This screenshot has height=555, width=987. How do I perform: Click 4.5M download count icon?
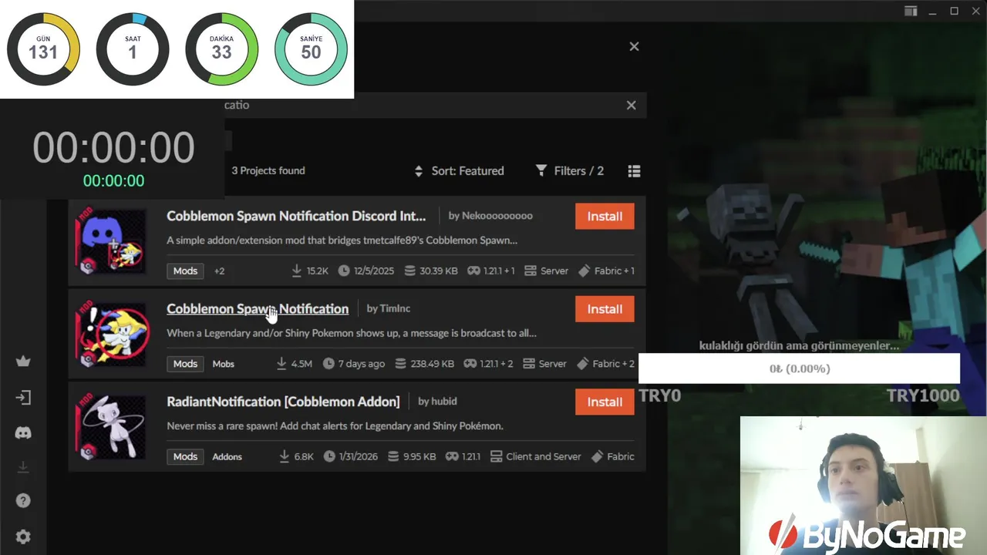click(281, 363)
